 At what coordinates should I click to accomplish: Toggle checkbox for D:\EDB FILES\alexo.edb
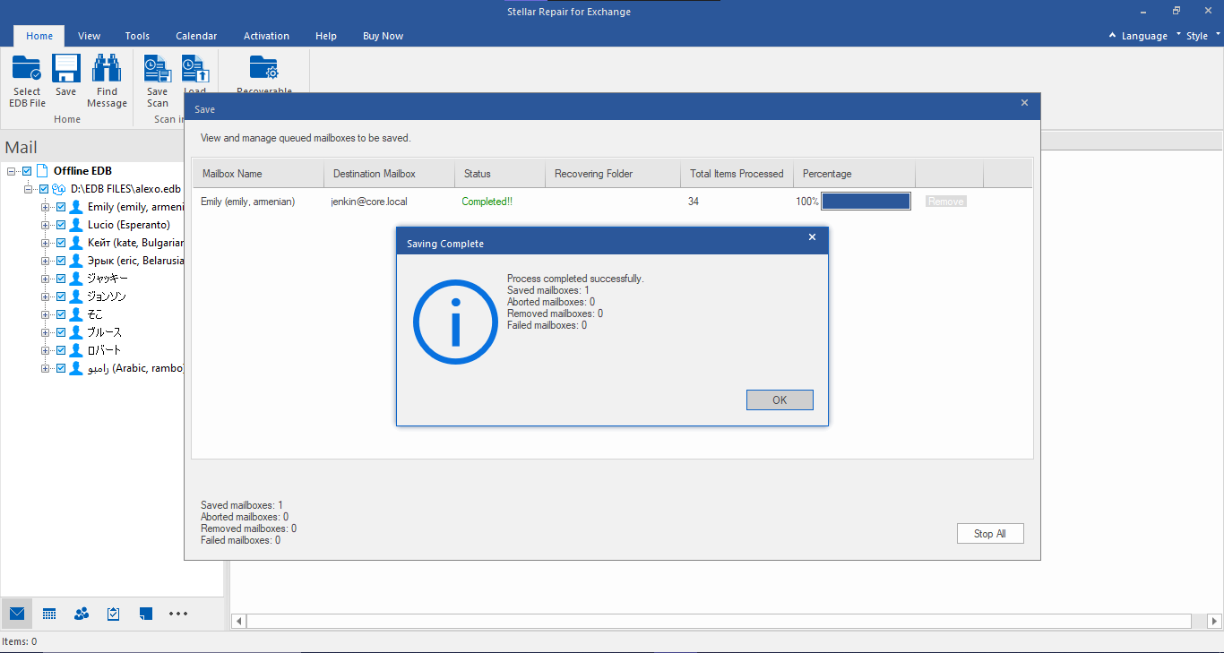44,189
